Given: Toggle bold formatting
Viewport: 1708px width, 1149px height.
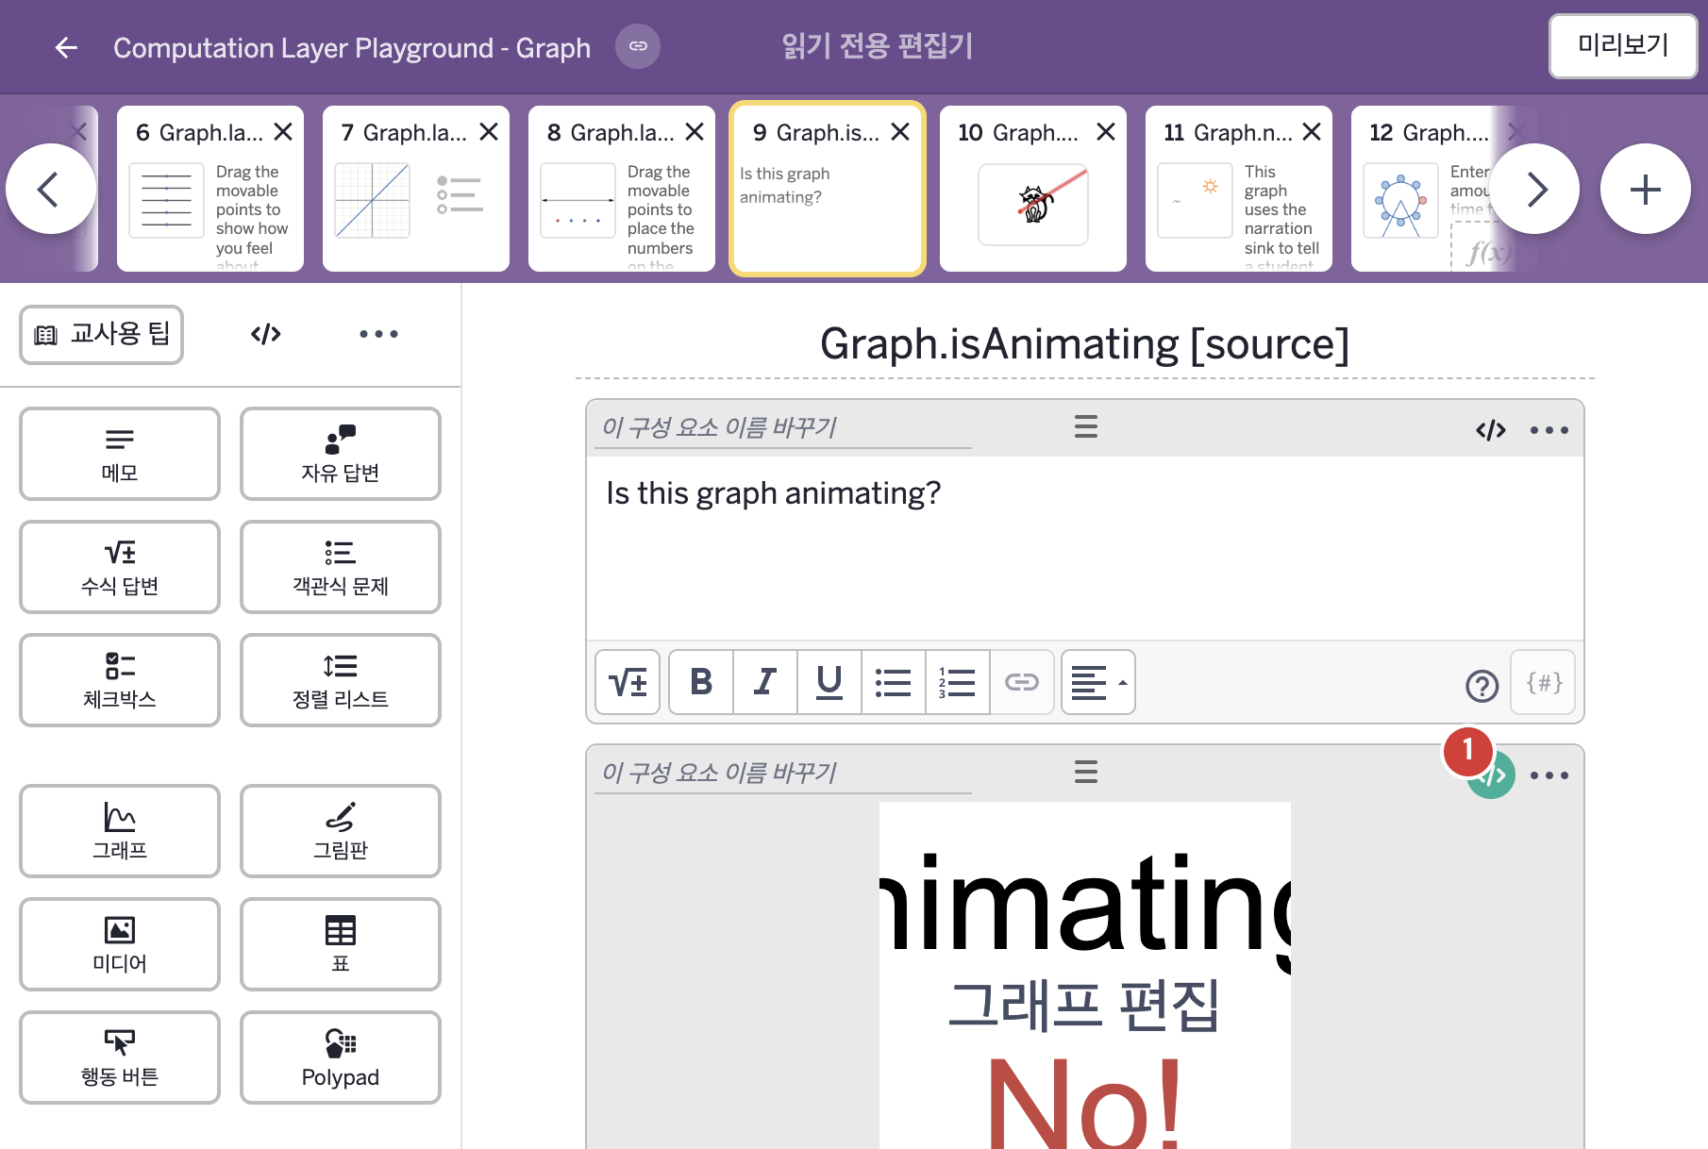Looking at the screenshot, I should click(701, 682).
